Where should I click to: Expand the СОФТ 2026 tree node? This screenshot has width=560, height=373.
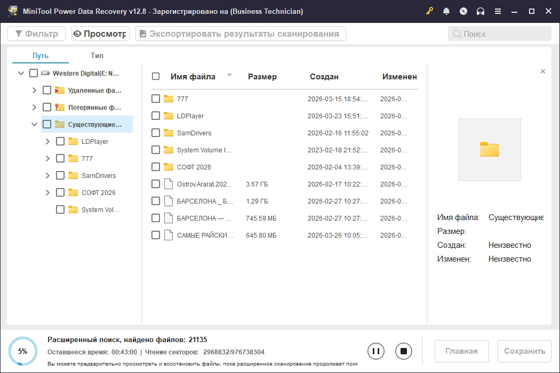pyautogui.click(x=47, y=193)
